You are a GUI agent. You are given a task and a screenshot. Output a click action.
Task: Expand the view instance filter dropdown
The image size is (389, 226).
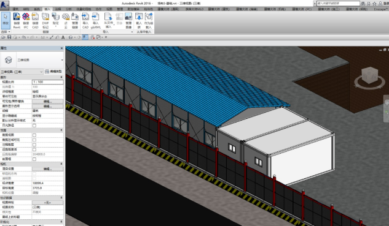coord(22,72)
